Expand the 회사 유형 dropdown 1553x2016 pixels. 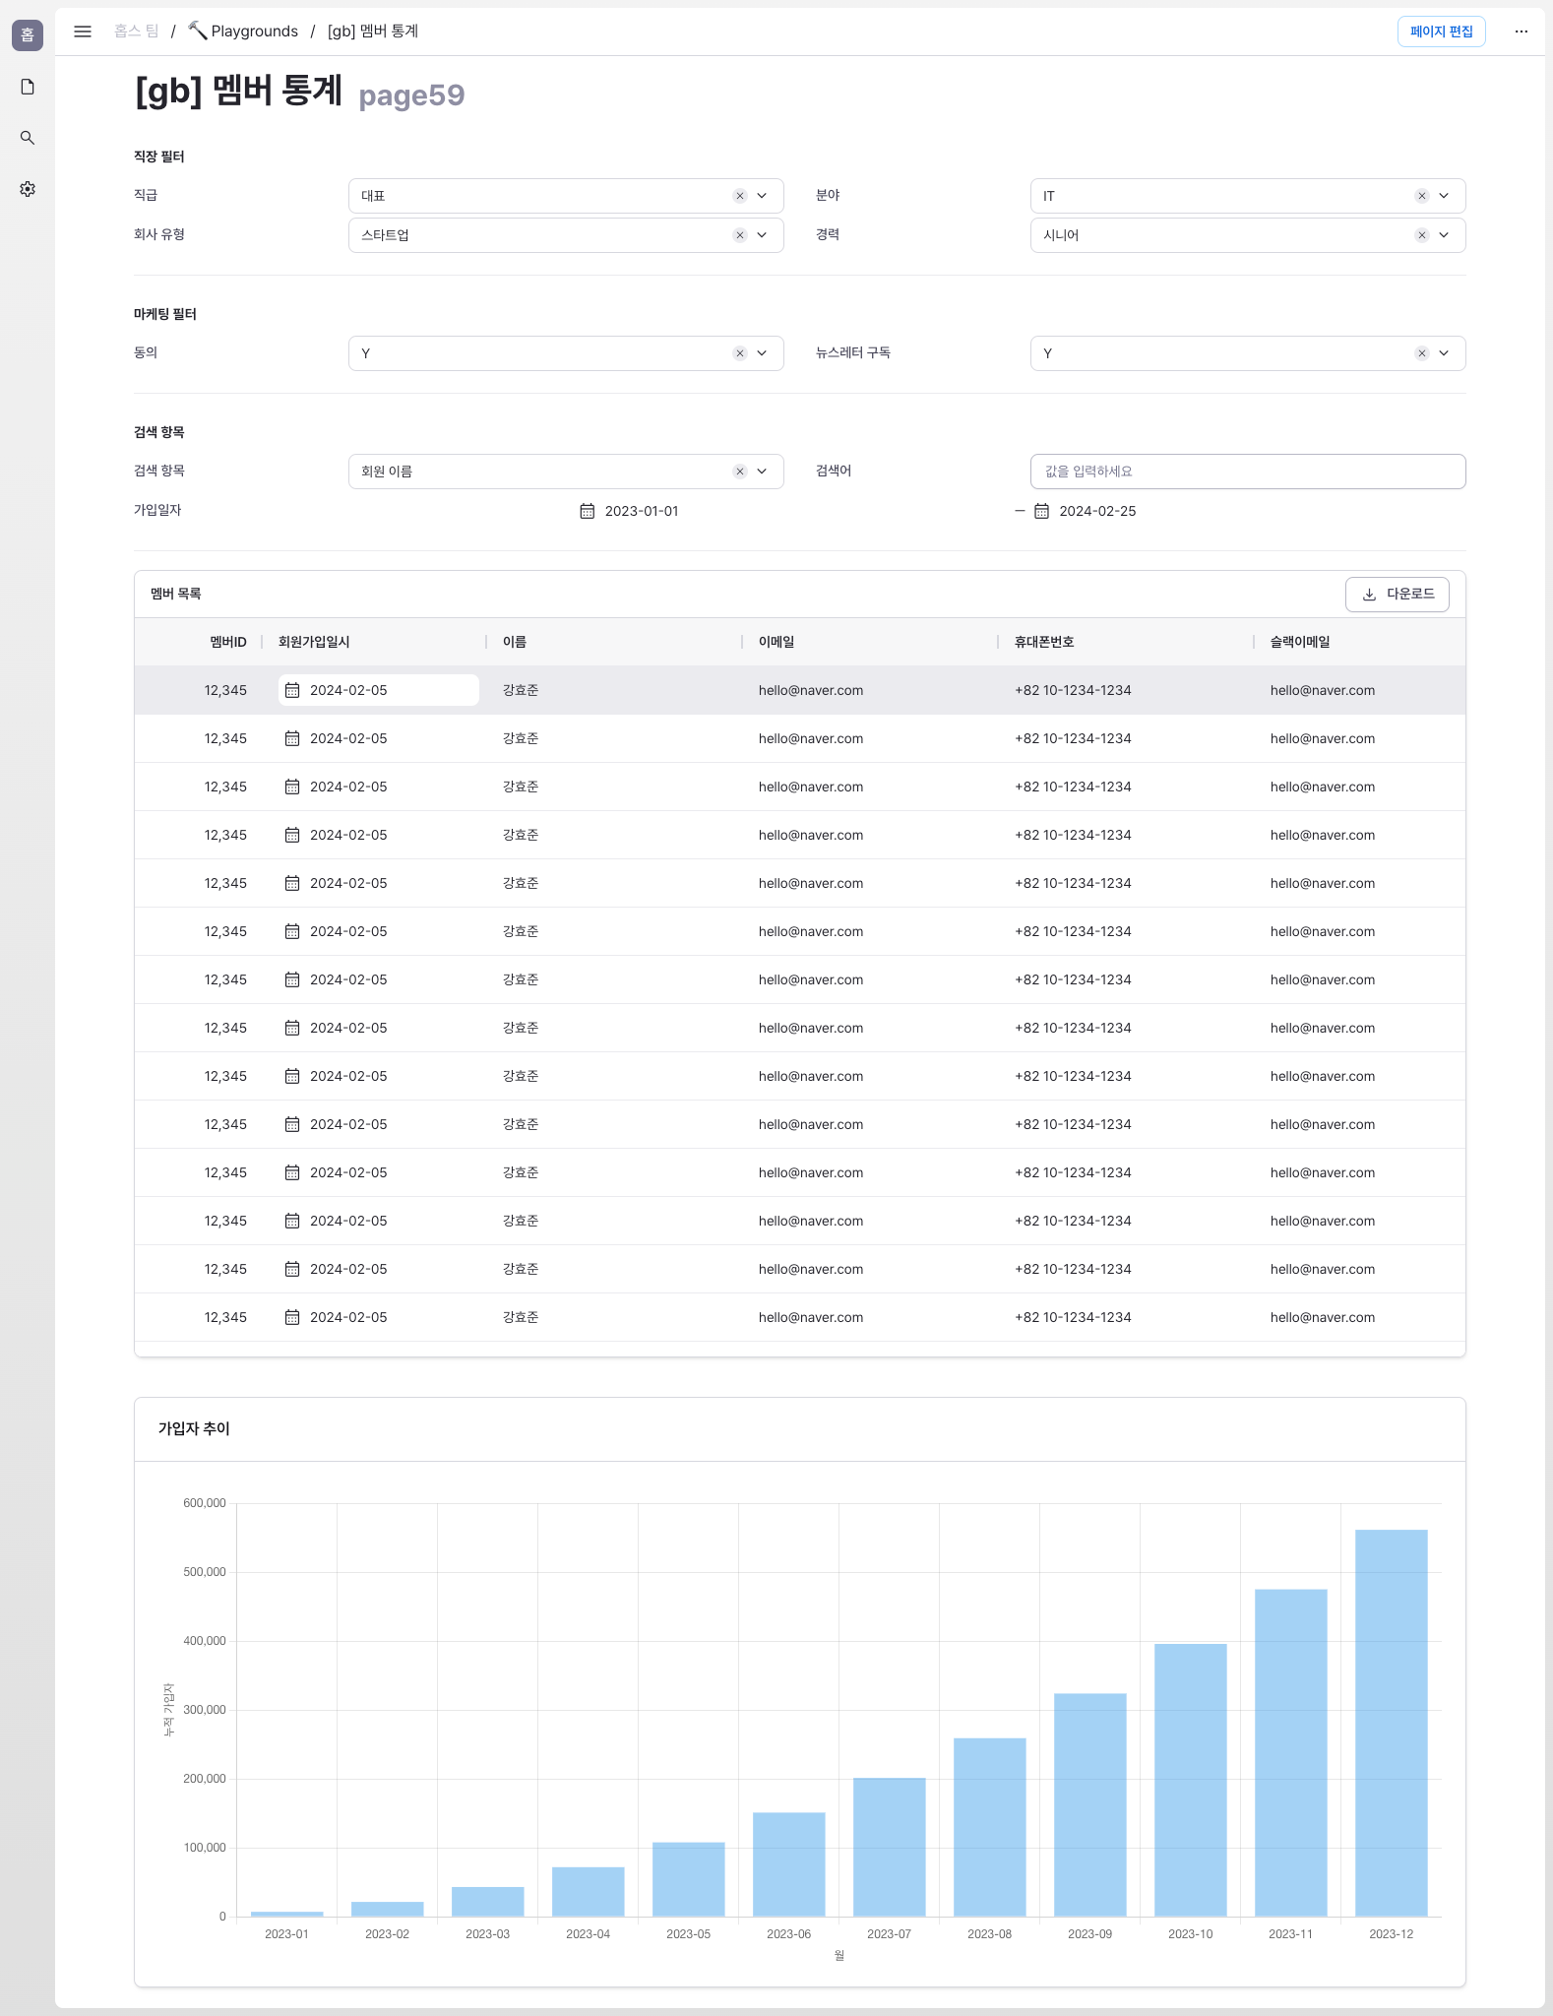(762, 235)
